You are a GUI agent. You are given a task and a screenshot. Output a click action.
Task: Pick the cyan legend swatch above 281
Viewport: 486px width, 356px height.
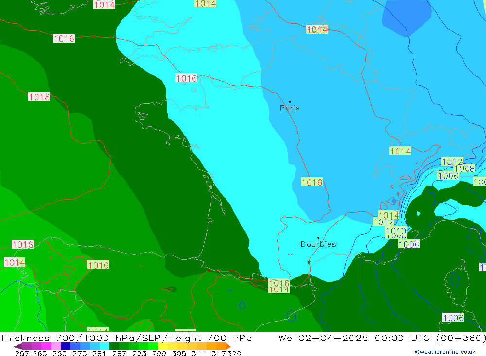104,346
